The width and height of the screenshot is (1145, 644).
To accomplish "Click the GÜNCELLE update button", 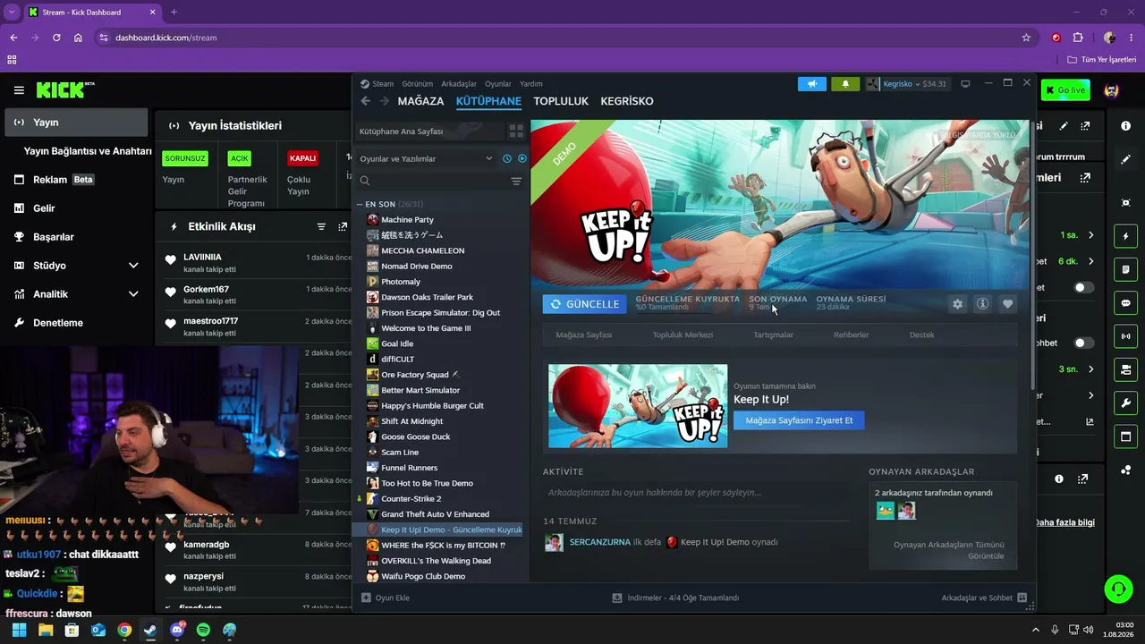I will (584, 304).
